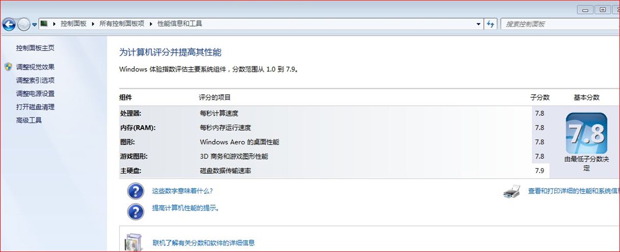The width and height of the screenshot is (620, 252).
Task: Select 控制面板 breadcrumb in address bar
Action: 73,24
